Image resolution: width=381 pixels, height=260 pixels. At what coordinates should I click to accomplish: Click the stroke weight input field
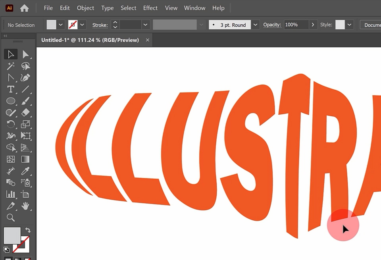(x=130, y=25)
